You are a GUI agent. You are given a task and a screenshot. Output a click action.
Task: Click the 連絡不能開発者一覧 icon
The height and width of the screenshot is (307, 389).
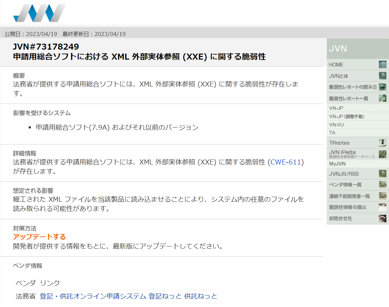click(x=383, y=196)
